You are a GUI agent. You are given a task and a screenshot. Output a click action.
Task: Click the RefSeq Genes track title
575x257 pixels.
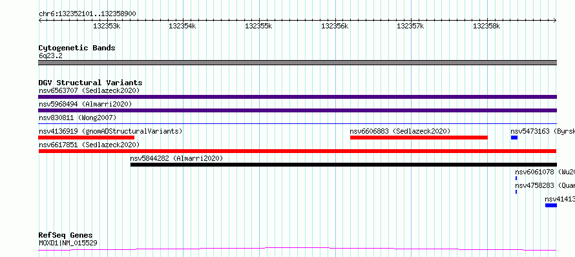pos(66,236)
